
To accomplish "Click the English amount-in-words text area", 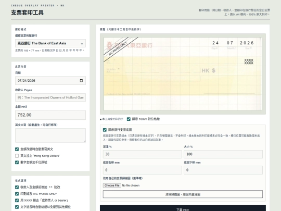I will click(50, 135).
